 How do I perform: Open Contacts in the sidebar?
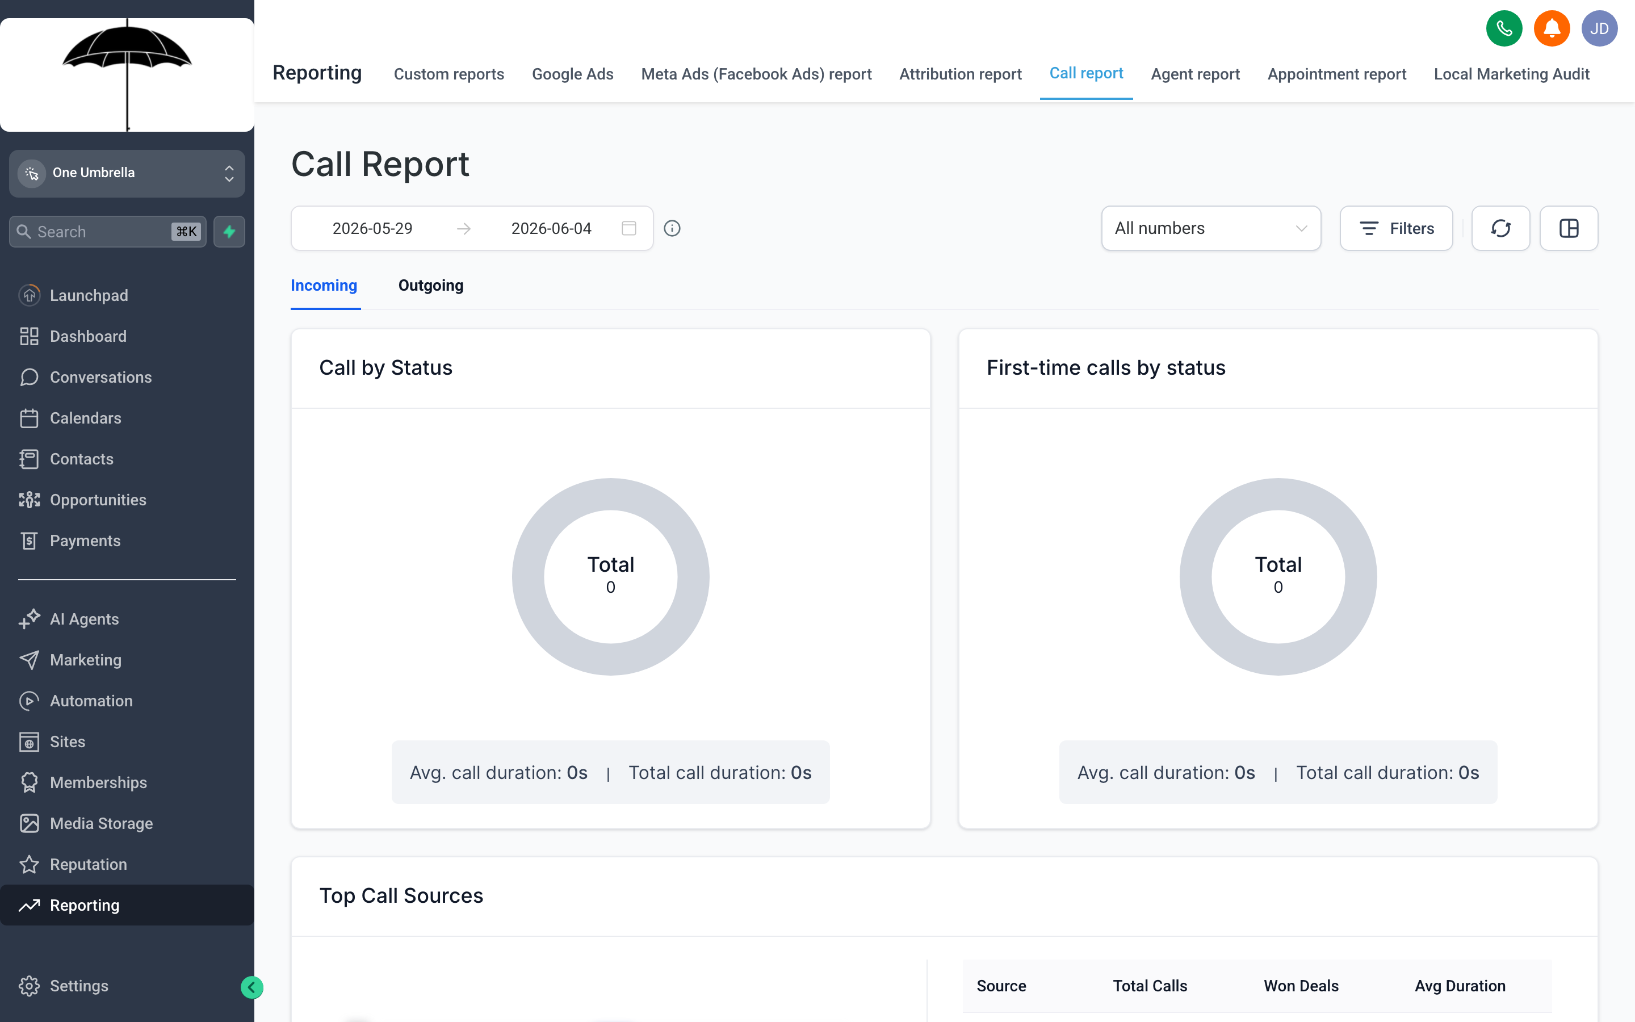[x=127, y=459]
